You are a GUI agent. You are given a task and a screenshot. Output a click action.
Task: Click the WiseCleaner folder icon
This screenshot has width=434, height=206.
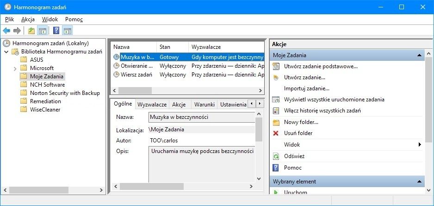(24, 110)
